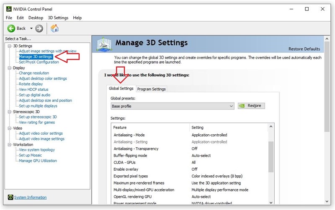Collapse the Display tree node
Image resolution: width=335 pixels, height=210 pixels.
(9, 68)
